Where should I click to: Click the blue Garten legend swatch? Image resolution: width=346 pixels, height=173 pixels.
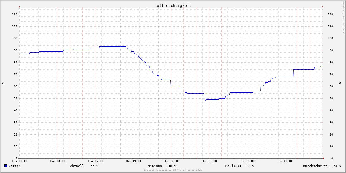[x=5, y=166]
